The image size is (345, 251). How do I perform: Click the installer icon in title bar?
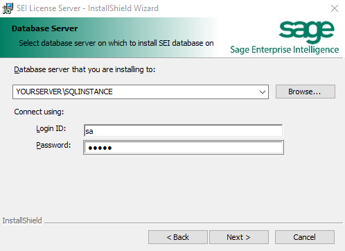click(x=8, y=8)
